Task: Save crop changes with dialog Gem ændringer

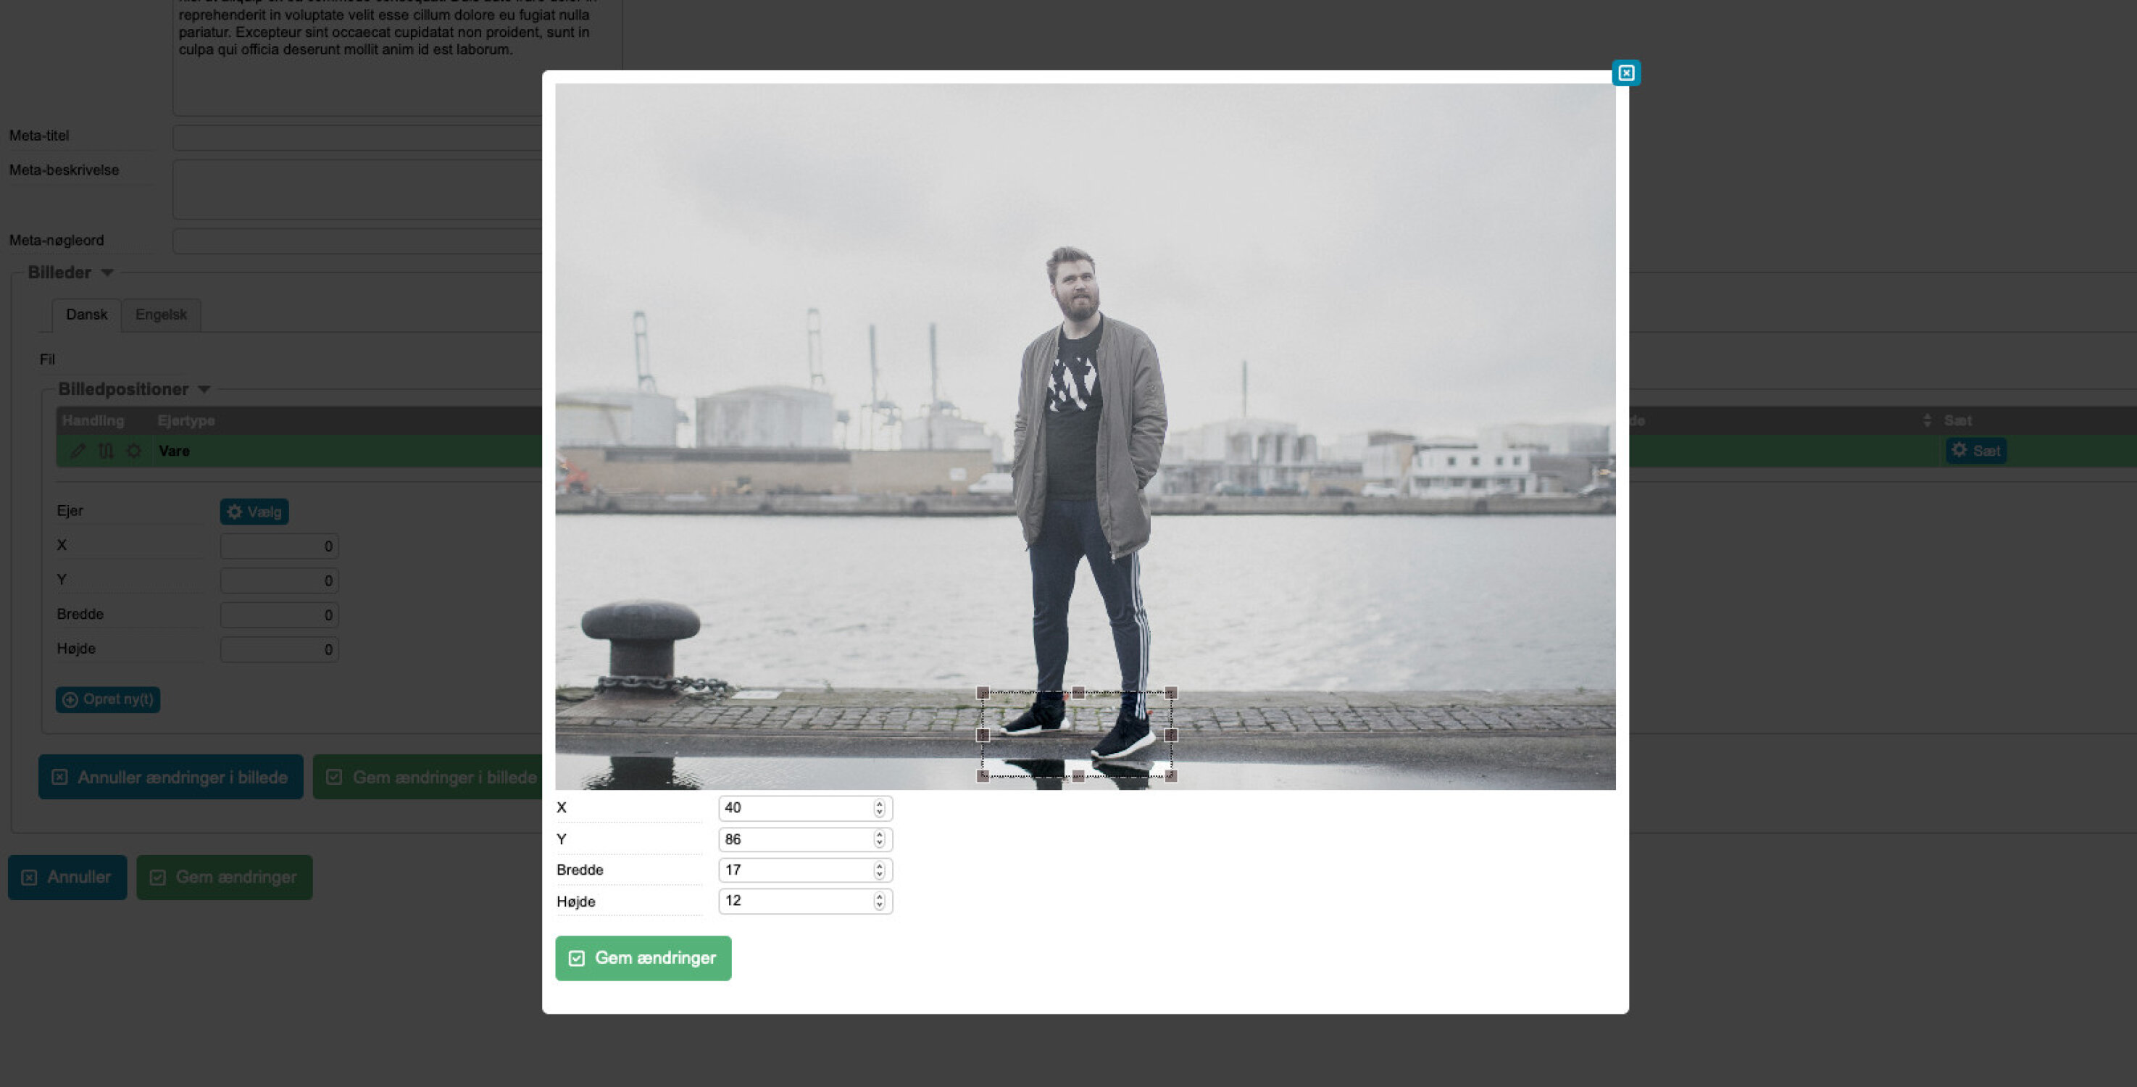Action: (643, 959)
